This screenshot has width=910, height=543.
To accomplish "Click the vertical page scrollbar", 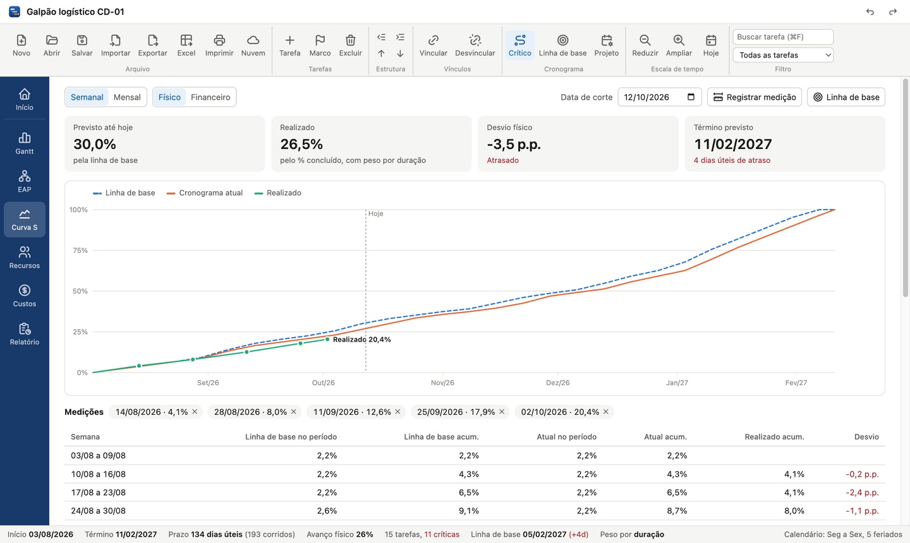I will click(906, 188).
